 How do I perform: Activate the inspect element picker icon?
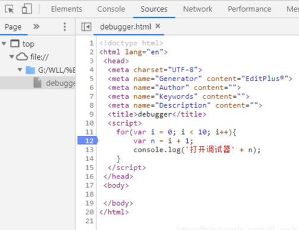9,9
